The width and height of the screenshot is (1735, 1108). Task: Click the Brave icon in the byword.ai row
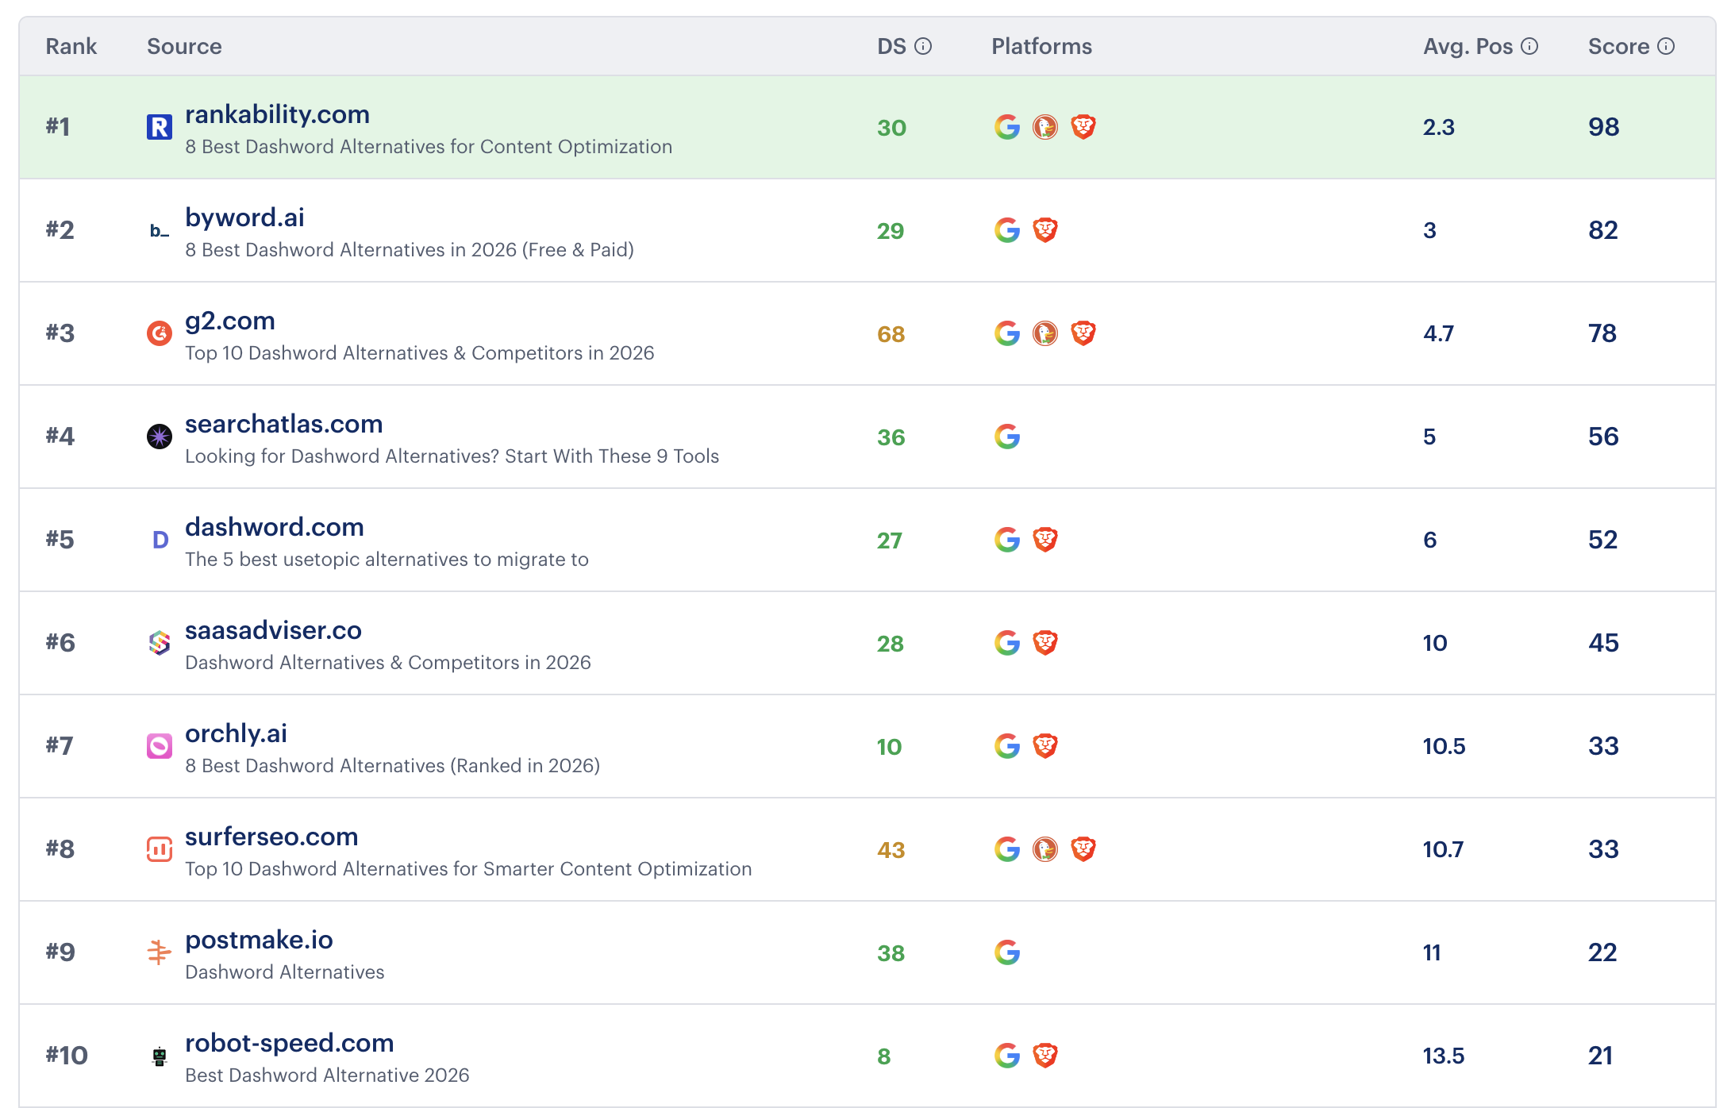point(1046,229)
